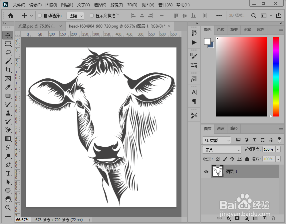Select the Gradient tool
286x224 pixels.
pos(8,139)
